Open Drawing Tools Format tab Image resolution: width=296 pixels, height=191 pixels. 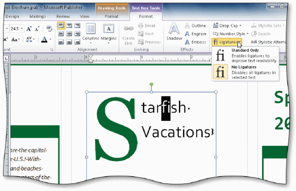point(112,16)
